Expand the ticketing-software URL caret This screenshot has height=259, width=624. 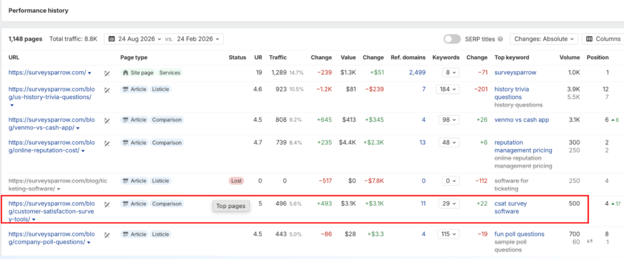[58, 189]
